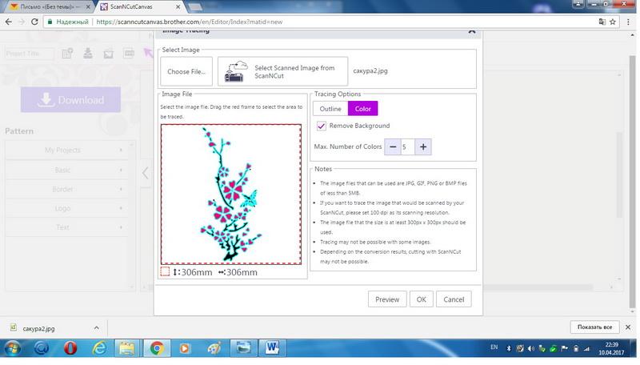The height and width of the screenshot is (365, 640).
Task: Click the new project toolbar icon
Action: pyautogui.click(x=67, y=54)
